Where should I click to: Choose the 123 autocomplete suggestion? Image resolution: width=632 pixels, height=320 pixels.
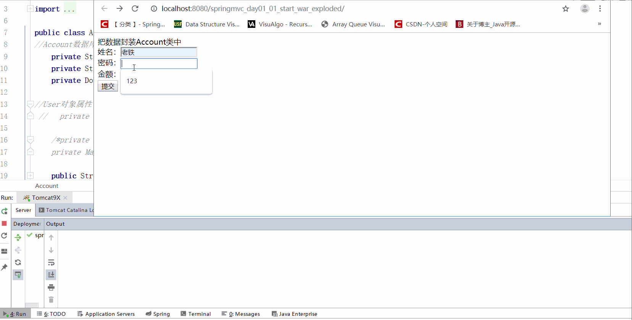click(166, 81)
